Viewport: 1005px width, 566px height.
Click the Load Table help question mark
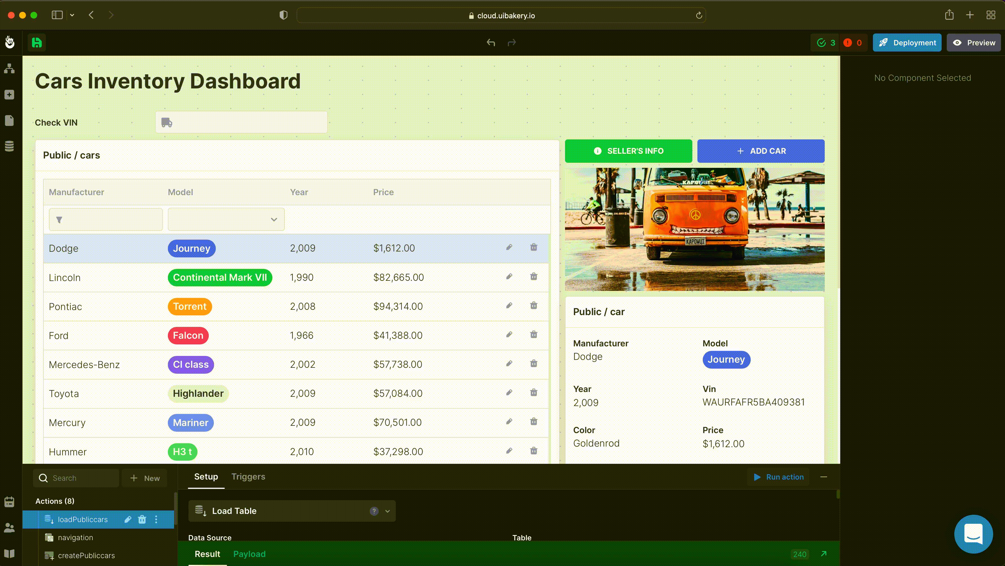click(374, 511)
